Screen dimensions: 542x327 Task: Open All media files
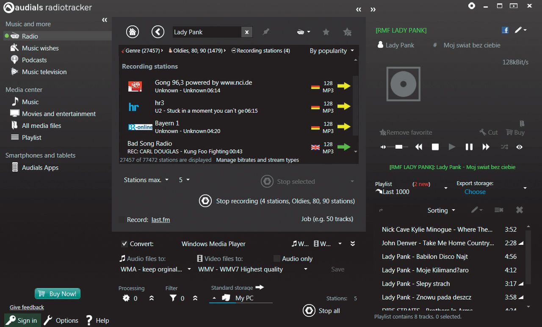(41, 125)
